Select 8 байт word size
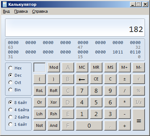Image resolution: width=150 pixels, height=136 pixels. click(18, 103)
